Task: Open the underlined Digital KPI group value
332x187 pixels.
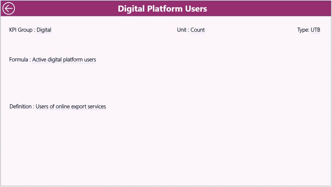Action: [44, 30]
